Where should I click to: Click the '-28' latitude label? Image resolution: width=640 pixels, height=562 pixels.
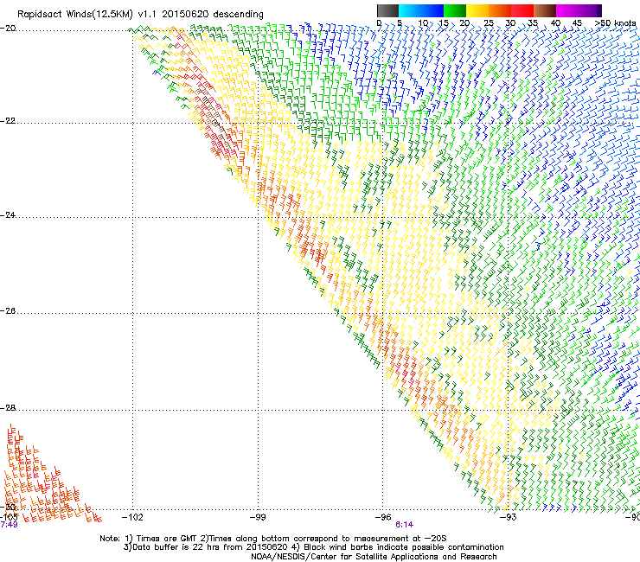[8, 408]
